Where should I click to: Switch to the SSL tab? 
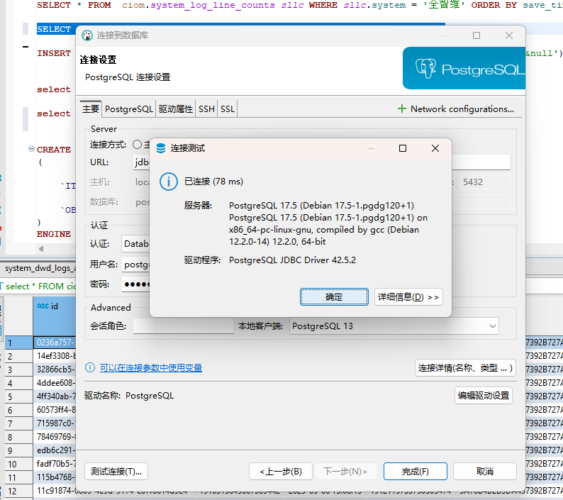tap(228, 109)
